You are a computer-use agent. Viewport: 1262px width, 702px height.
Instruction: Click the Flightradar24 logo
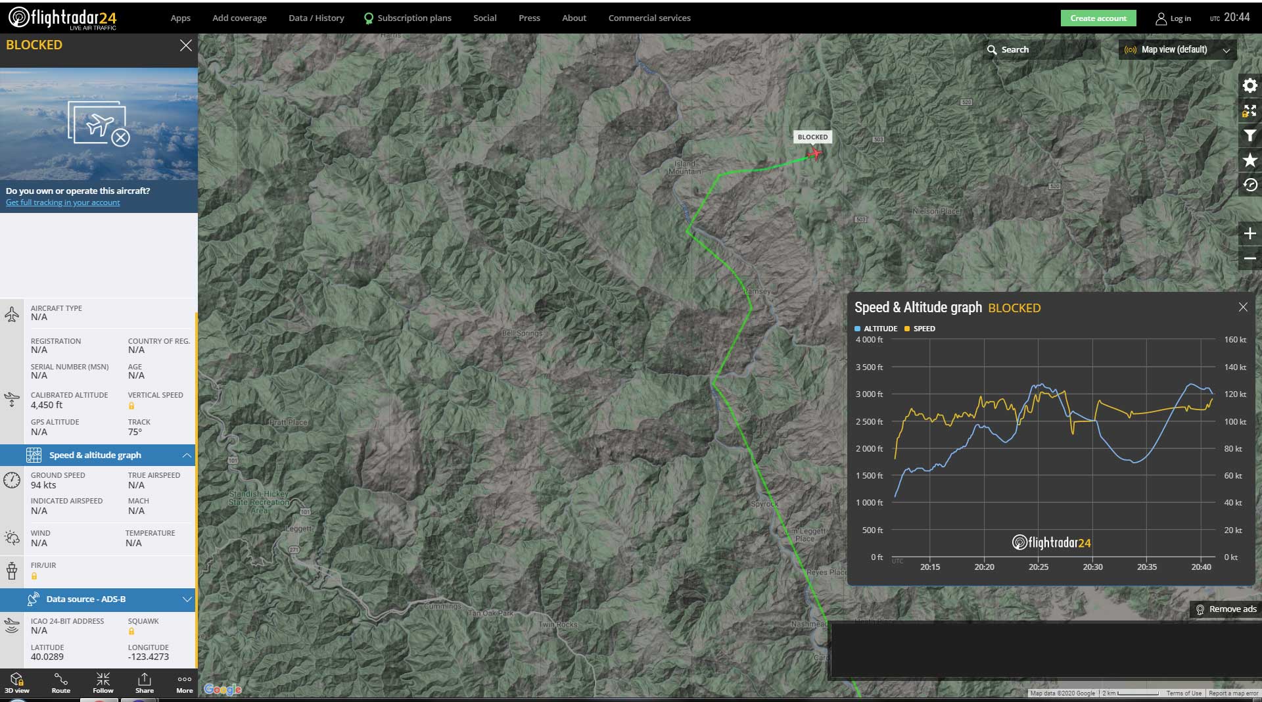(62, 18)
